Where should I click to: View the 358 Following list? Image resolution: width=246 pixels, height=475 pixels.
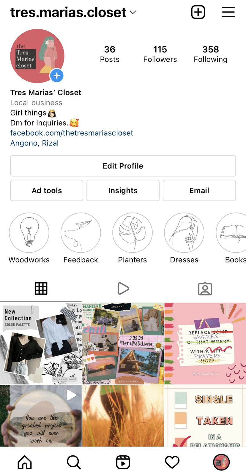[x=210, y=54]
